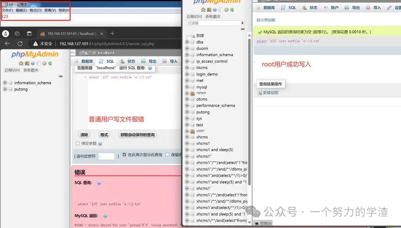Click chain-link collapse icon below right filter box
Screen dimensions: 401x228
243,29
